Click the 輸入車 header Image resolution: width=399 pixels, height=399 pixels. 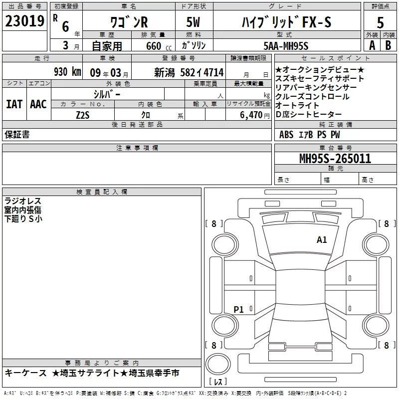coord(205,104)
